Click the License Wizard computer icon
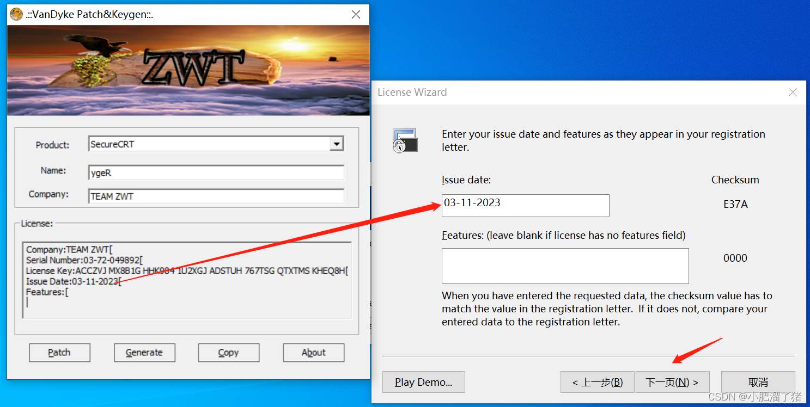 (x=405, y=140)
